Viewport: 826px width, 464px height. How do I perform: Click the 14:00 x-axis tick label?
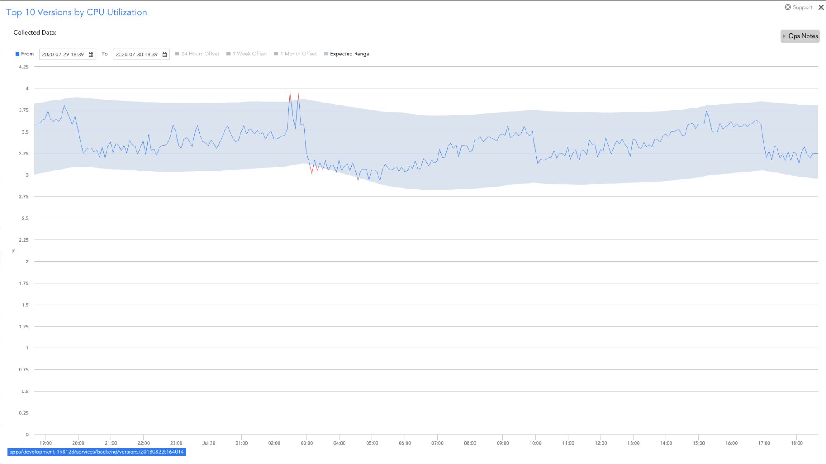pyautogui.click(x=666, y=443)
